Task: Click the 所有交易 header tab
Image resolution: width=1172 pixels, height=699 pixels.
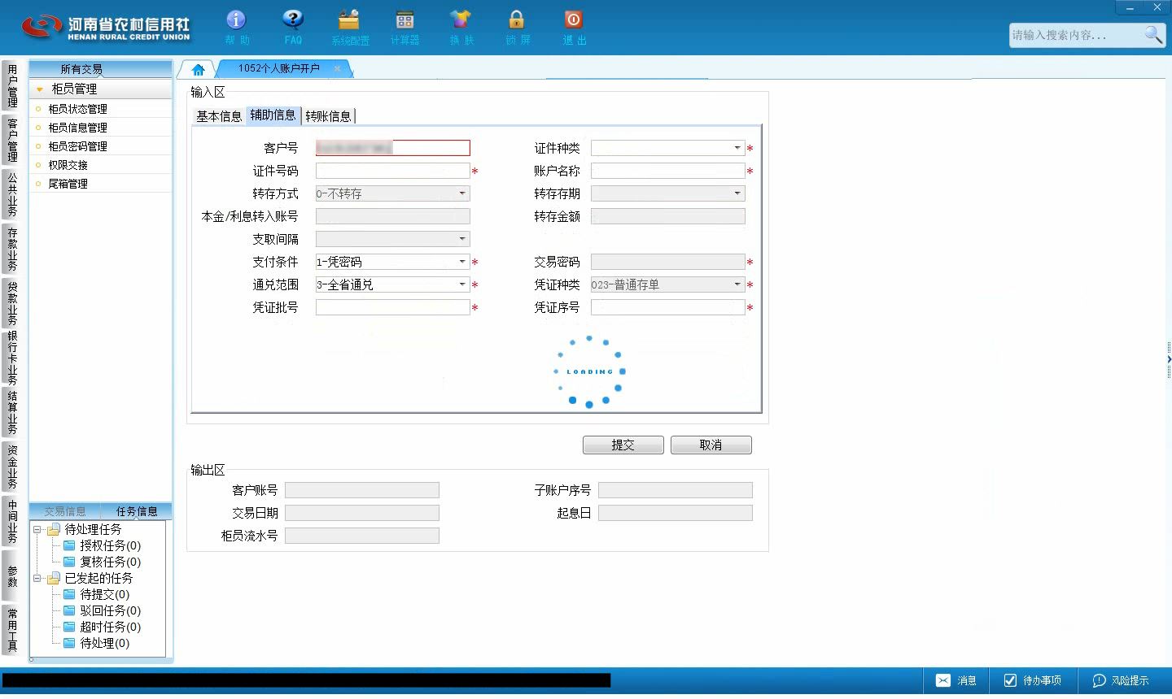Action: (81, 69)
